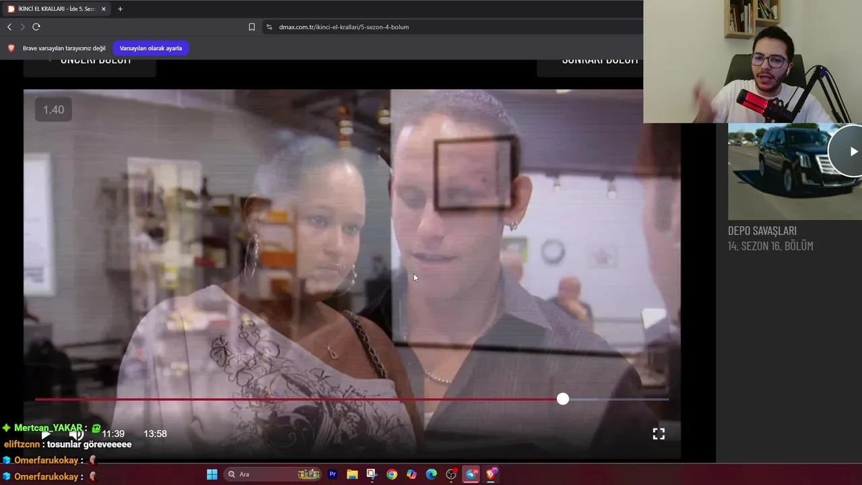Click chat username Mertcan_YAKAR
862x485 pixels.
(48, 428)
